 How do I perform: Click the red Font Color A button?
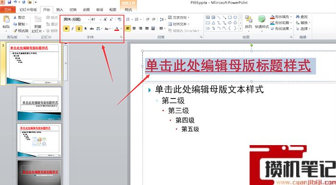coord(117,28)
